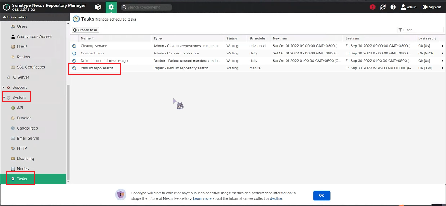Viewport: 446px width, 206px height.
Task: Click the Sonatype Nexus logo icon
Action: [x=7, y=7]
